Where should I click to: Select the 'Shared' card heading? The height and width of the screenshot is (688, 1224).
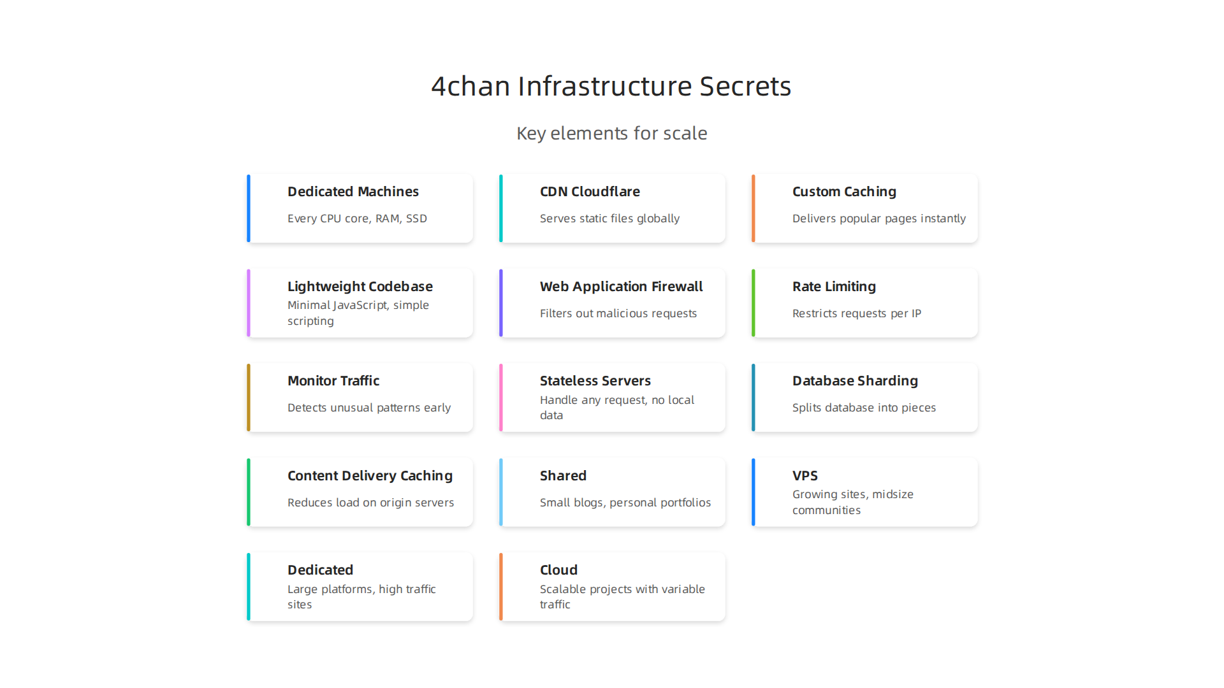tap(563, 476)
